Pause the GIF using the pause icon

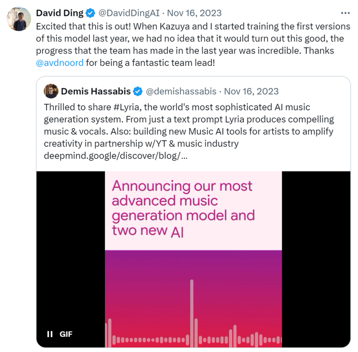[x=50, y=334]
